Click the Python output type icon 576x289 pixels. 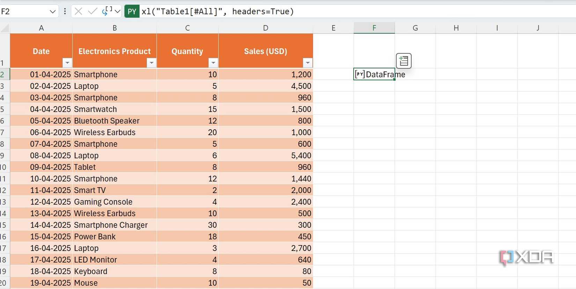107,11
